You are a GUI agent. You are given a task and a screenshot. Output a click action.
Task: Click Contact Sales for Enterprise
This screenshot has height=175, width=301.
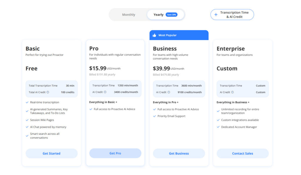click(243, 153)
